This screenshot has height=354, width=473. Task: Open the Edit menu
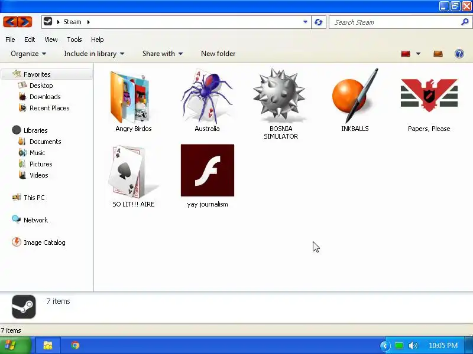pos(30,40)
